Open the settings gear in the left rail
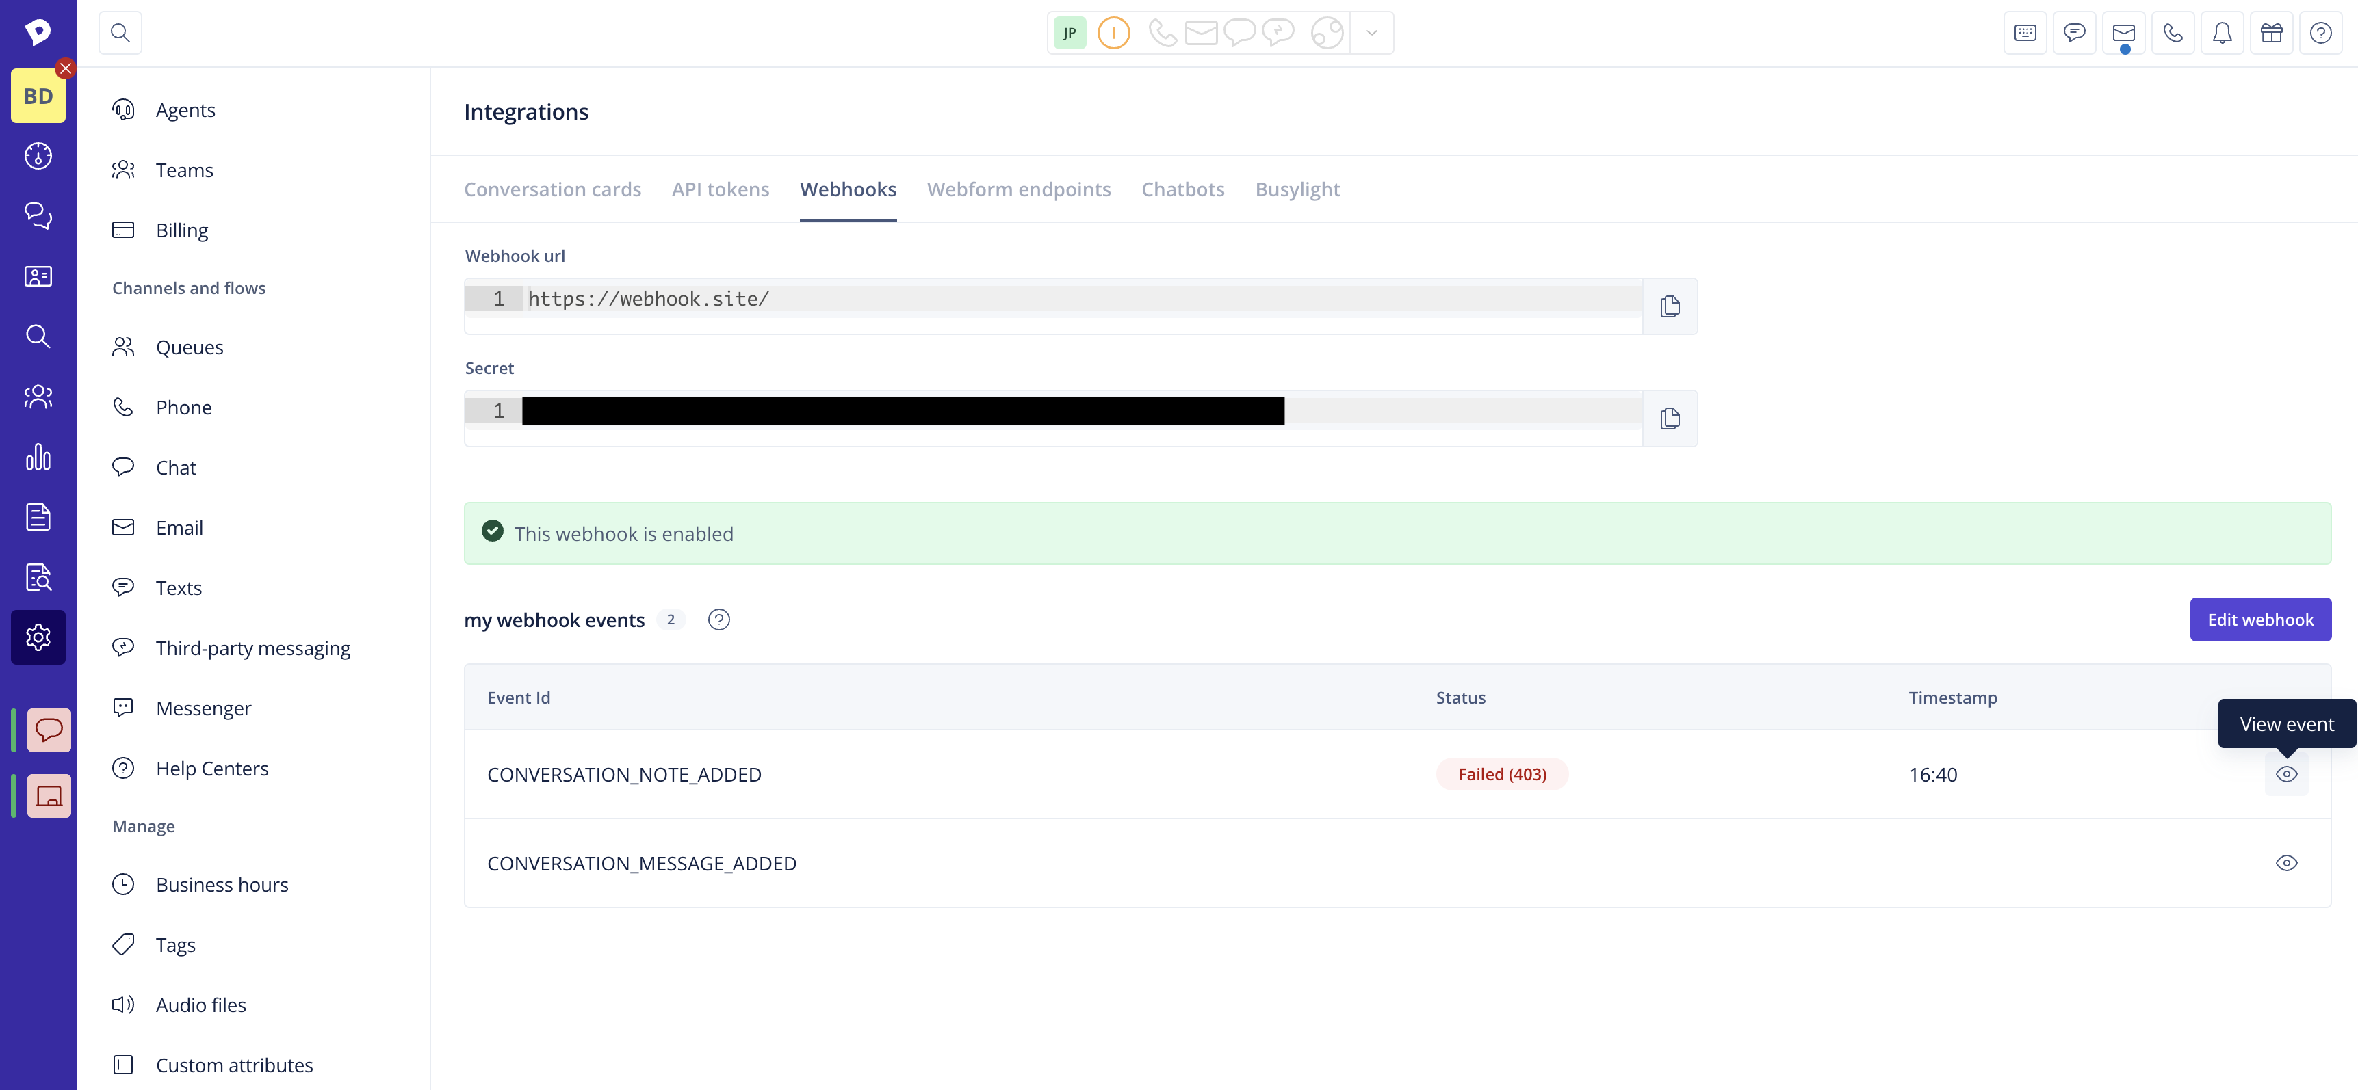The width and height of the screenshot is (2358, 1090). coord(38,637)
